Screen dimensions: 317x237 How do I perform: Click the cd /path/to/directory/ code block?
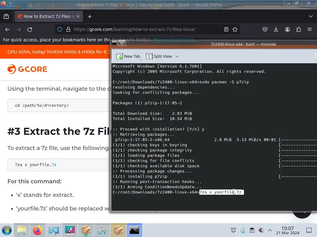tap(59, 106)
